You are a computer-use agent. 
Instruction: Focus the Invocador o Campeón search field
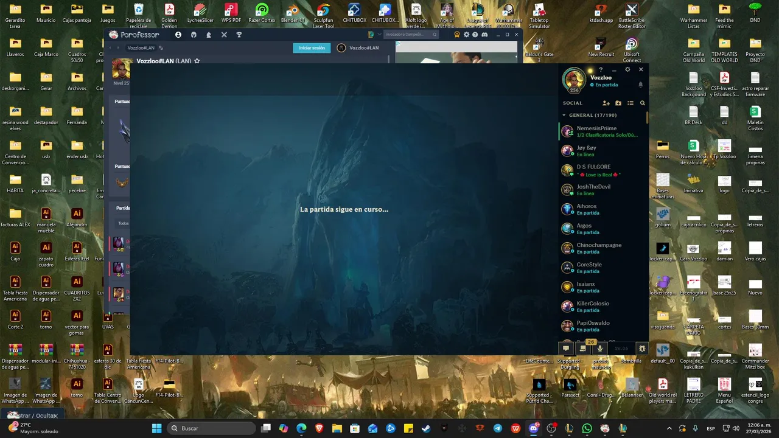411,35
